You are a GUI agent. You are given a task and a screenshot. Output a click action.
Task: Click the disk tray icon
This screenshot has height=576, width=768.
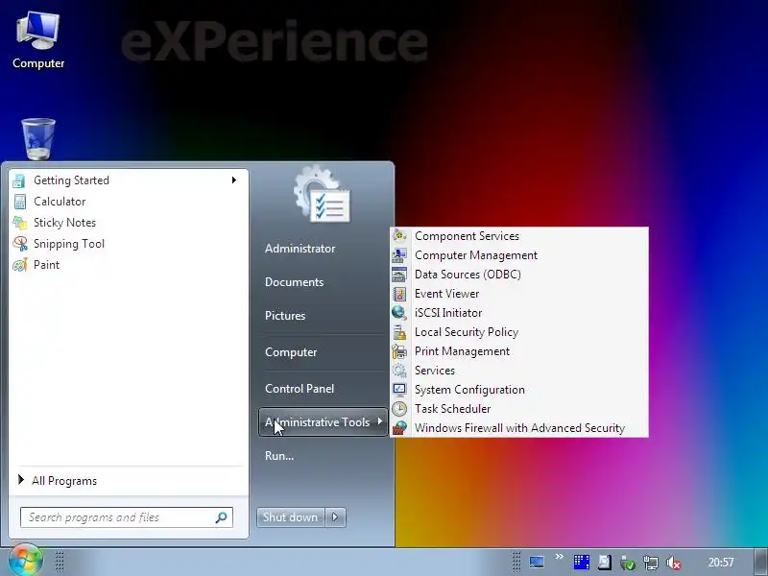click(605, 563)
